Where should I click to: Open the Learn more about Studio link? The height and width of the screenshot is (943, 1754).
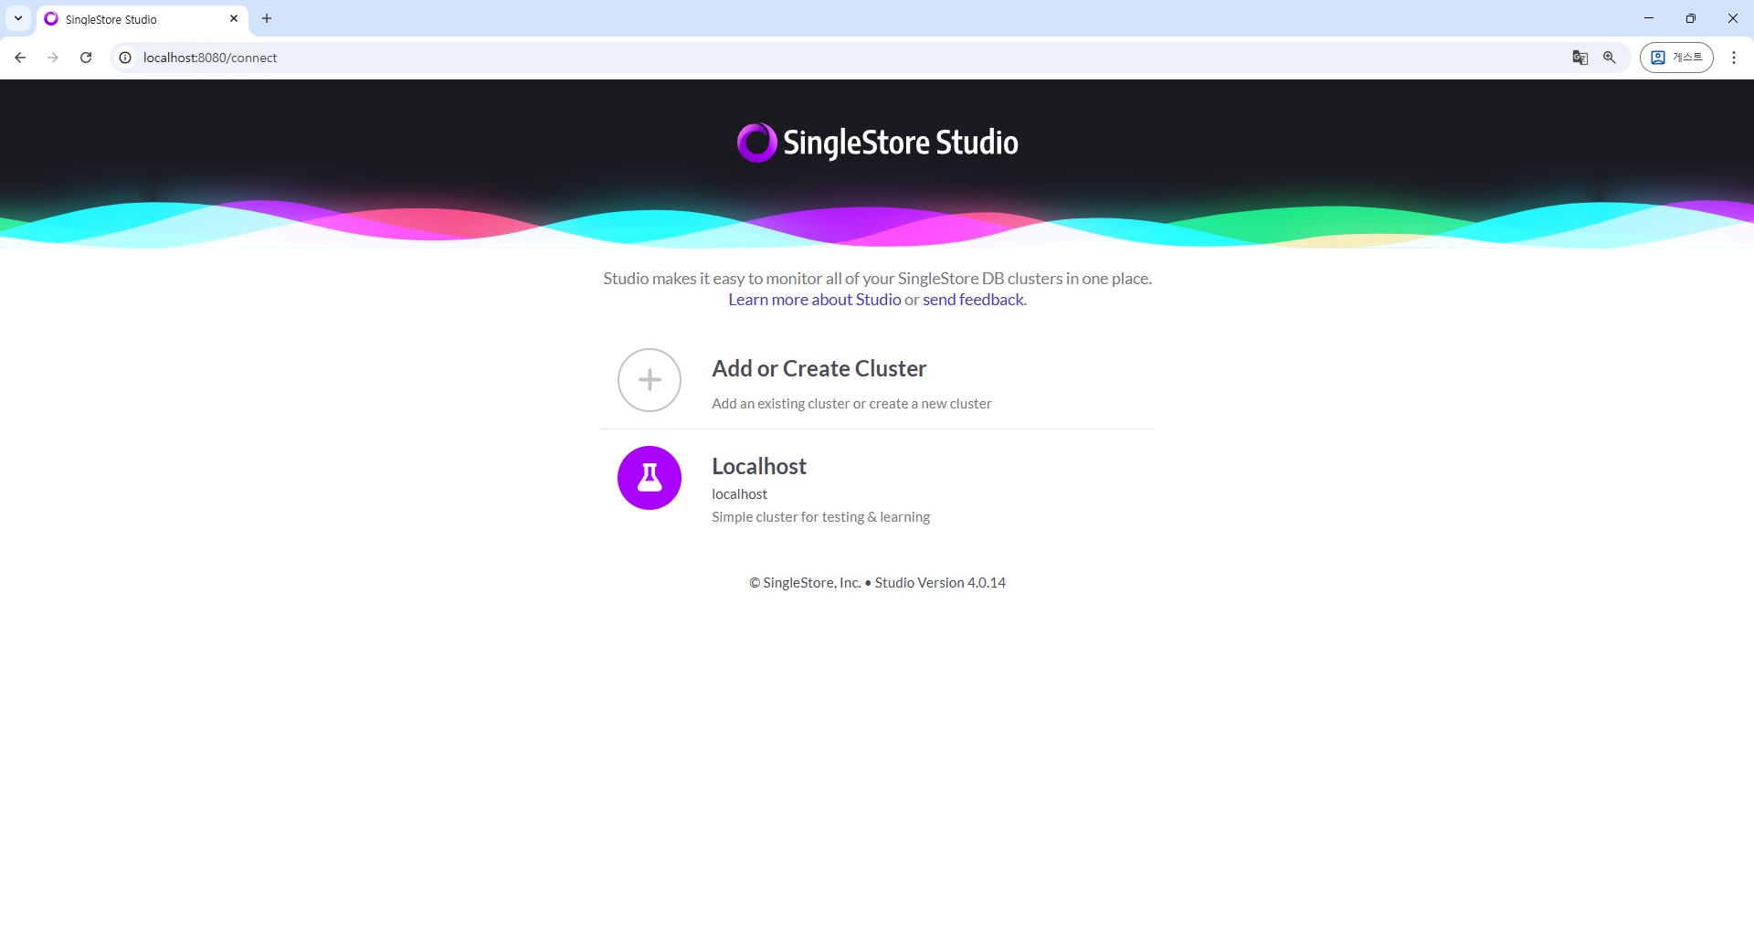click(815, 300)
